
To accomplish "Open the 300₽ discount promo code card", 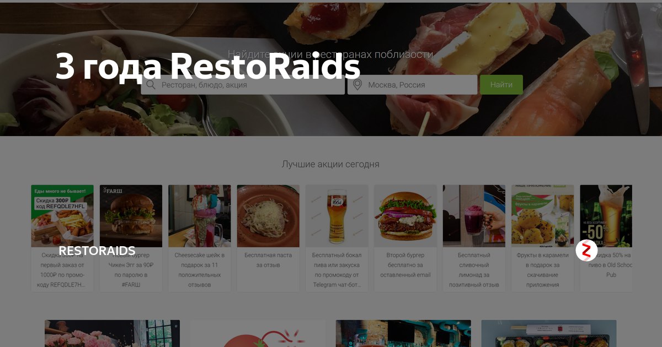I will [x=62, y=238].
